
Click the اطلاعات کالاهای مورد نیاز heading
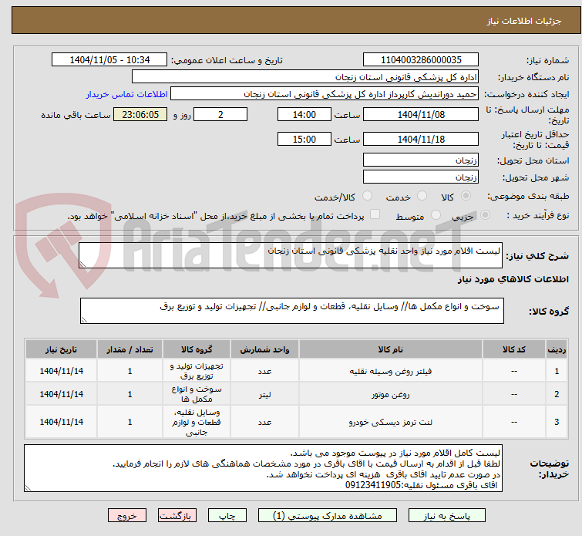click(x=513, y=279)
